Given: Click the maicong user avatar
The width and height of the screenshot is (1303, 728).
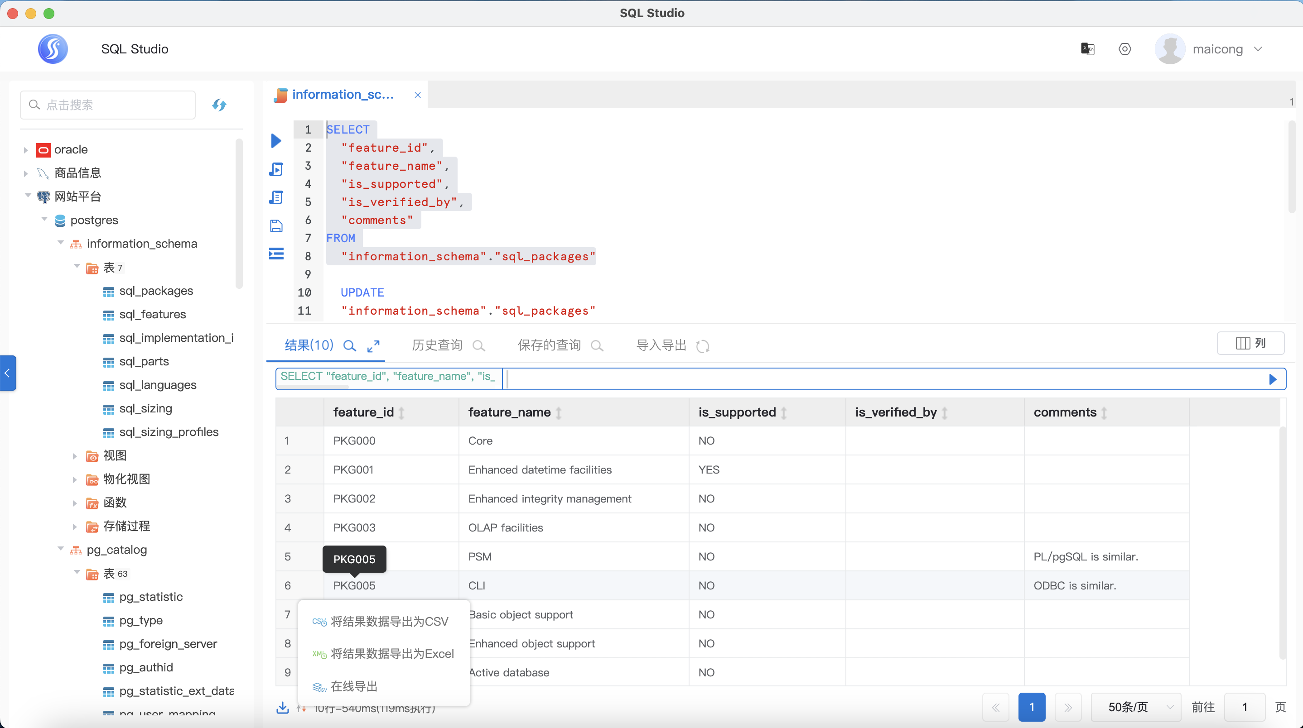Looking at the screenshot, I should point(1170,49).
